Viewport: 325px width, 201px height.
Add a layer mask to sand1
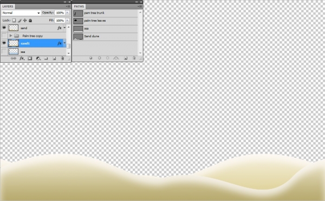click(30, 58)
